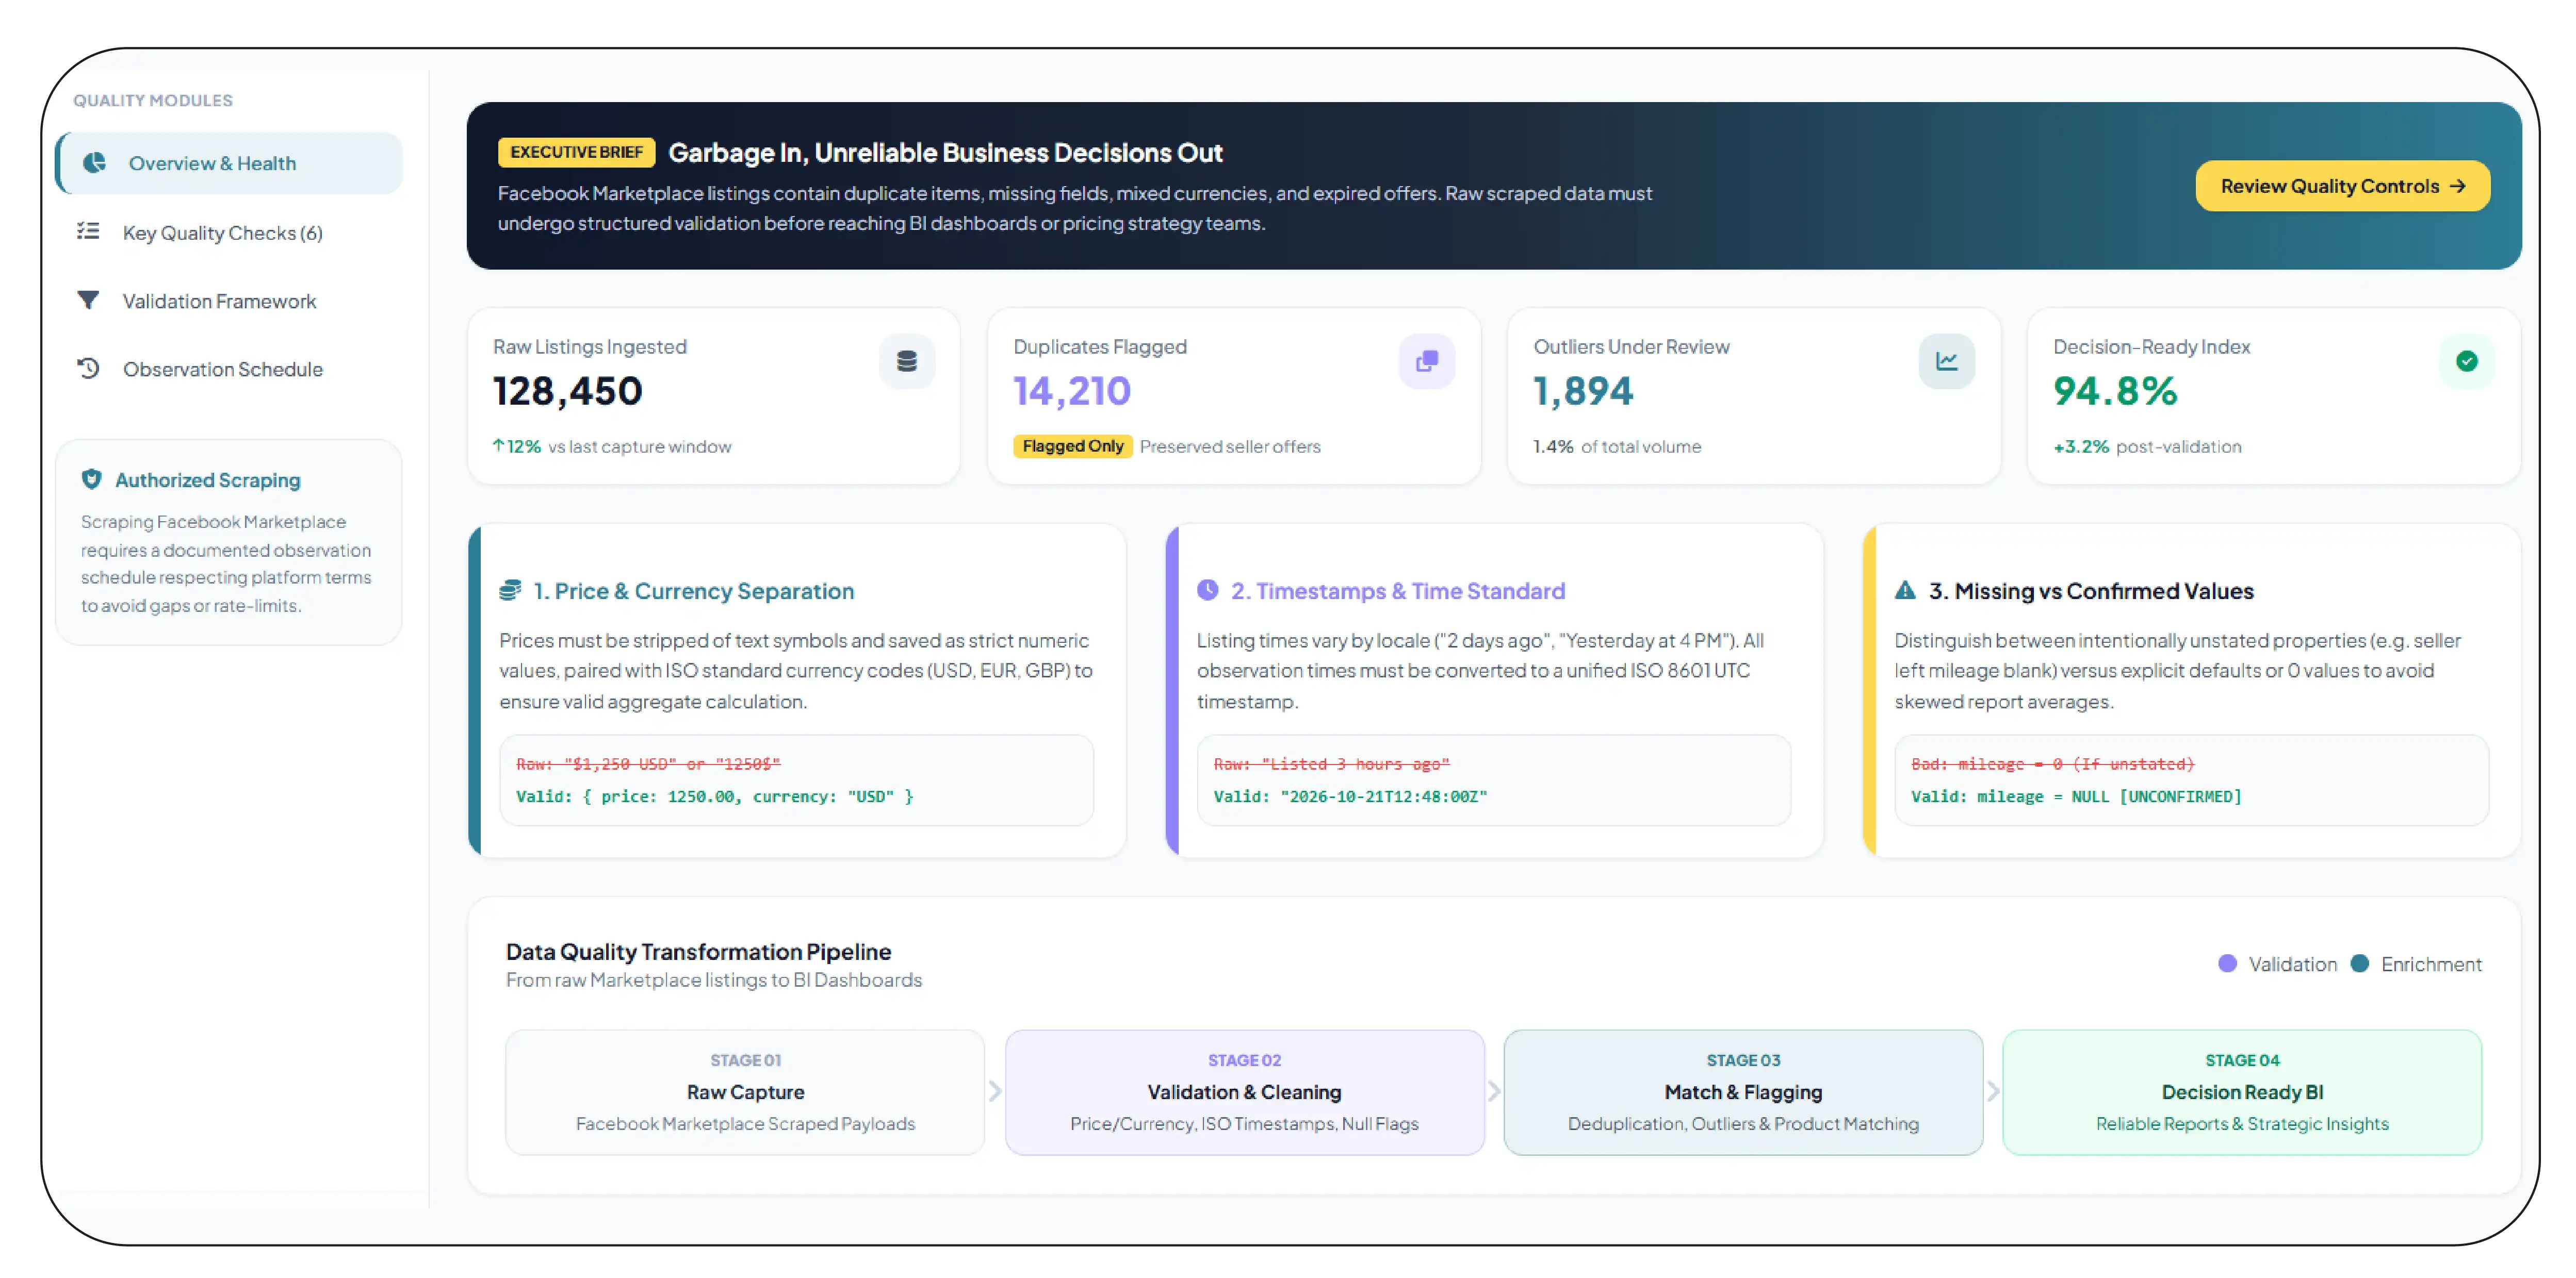
Task: Click the Flagged Only badge
Action: (1072, 445)
